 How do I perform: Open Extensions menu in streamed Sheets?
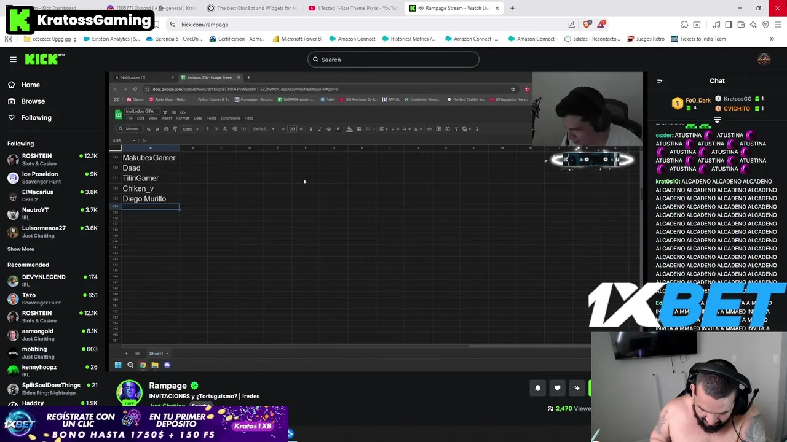click(230, 118)
